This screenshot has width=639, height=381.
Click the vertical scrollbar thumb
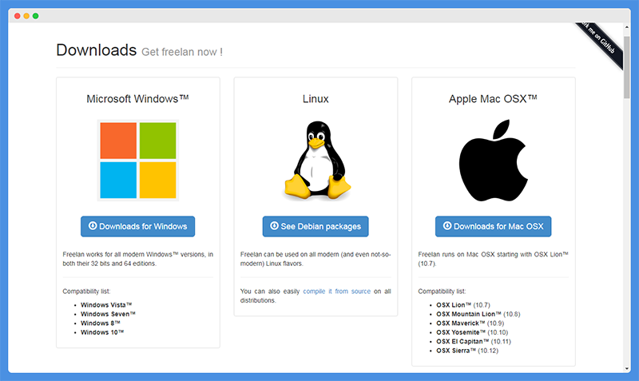click(x=627, y=67)
